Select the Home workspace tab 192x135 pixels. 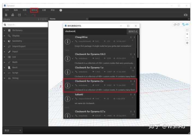pyautogui.click(x=53, y=19)
